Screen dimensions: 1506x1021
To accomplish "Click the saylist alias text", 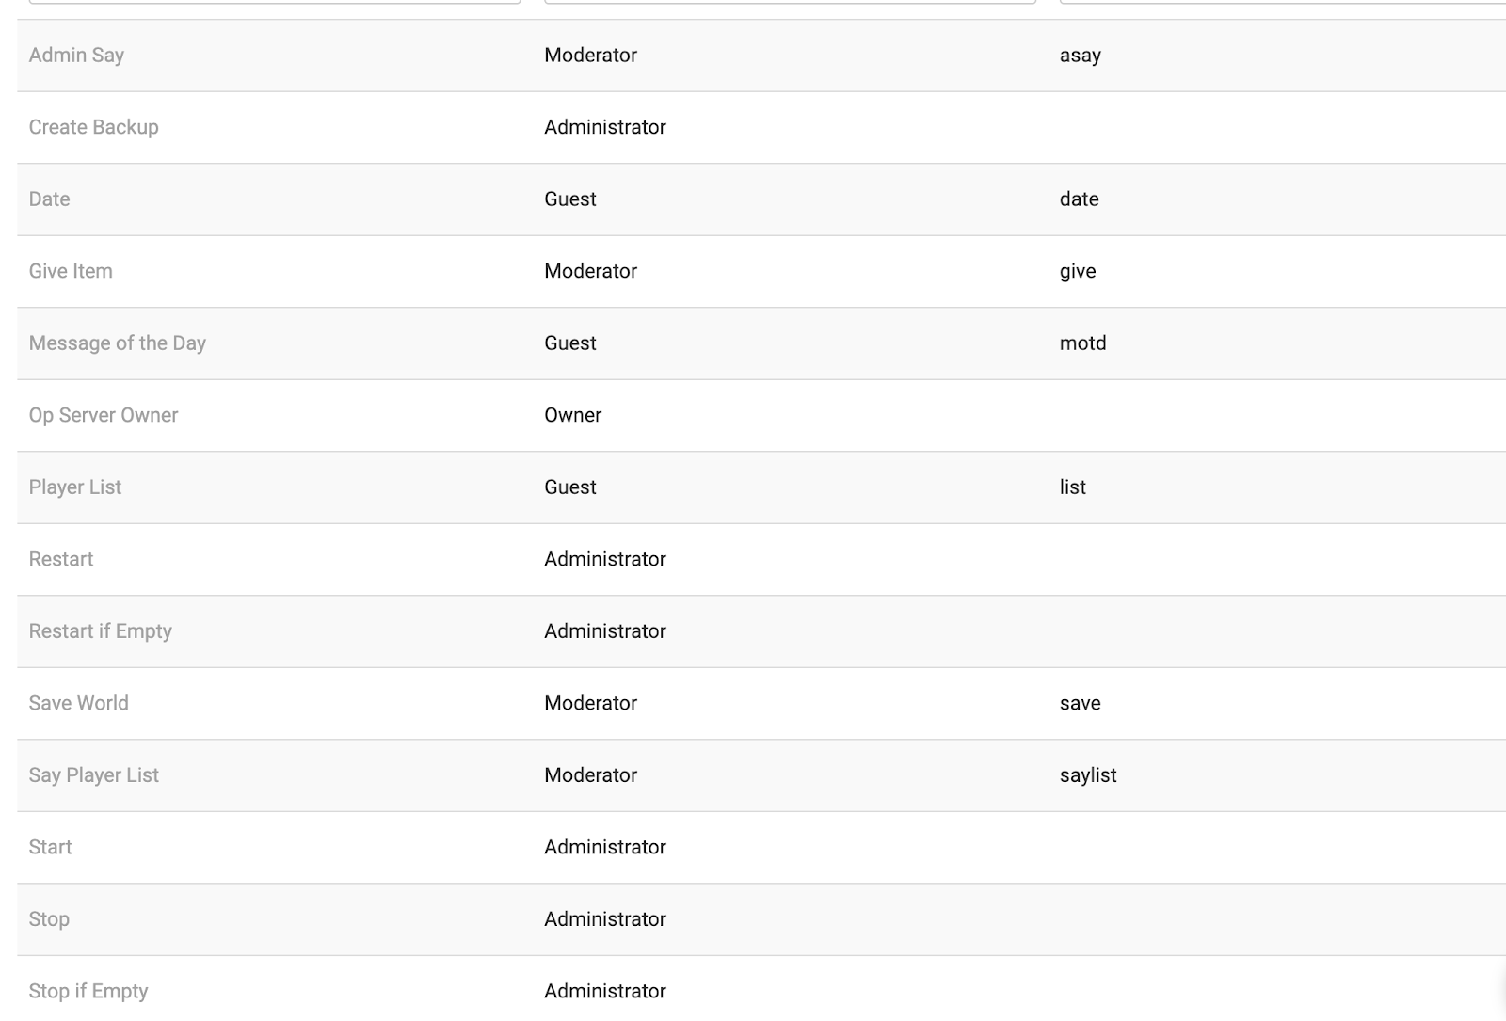I will coord(1088,774).
